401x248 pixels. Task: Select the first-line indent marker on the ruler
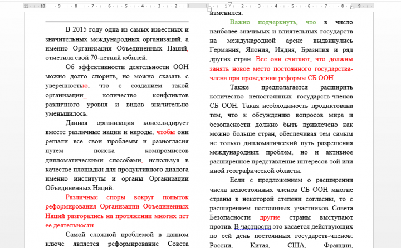click(229, 4)
